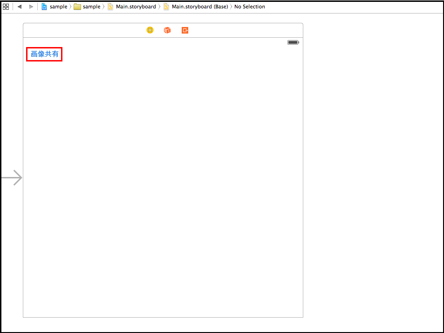The height and width of the screenshot is (333, 444).
Task: Open the related items grid menu
Action: [x=6, y=7]
